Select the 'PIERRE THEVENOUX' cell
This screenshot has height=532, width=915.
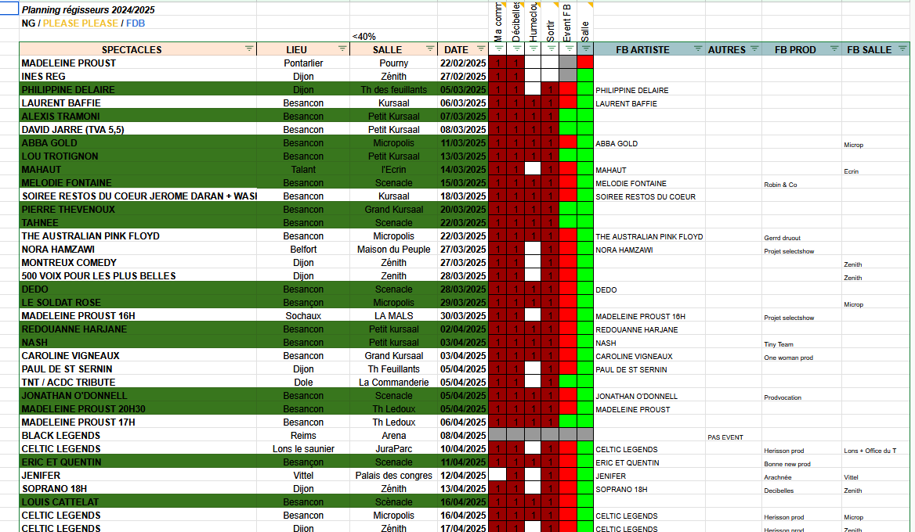click(138, 209)
